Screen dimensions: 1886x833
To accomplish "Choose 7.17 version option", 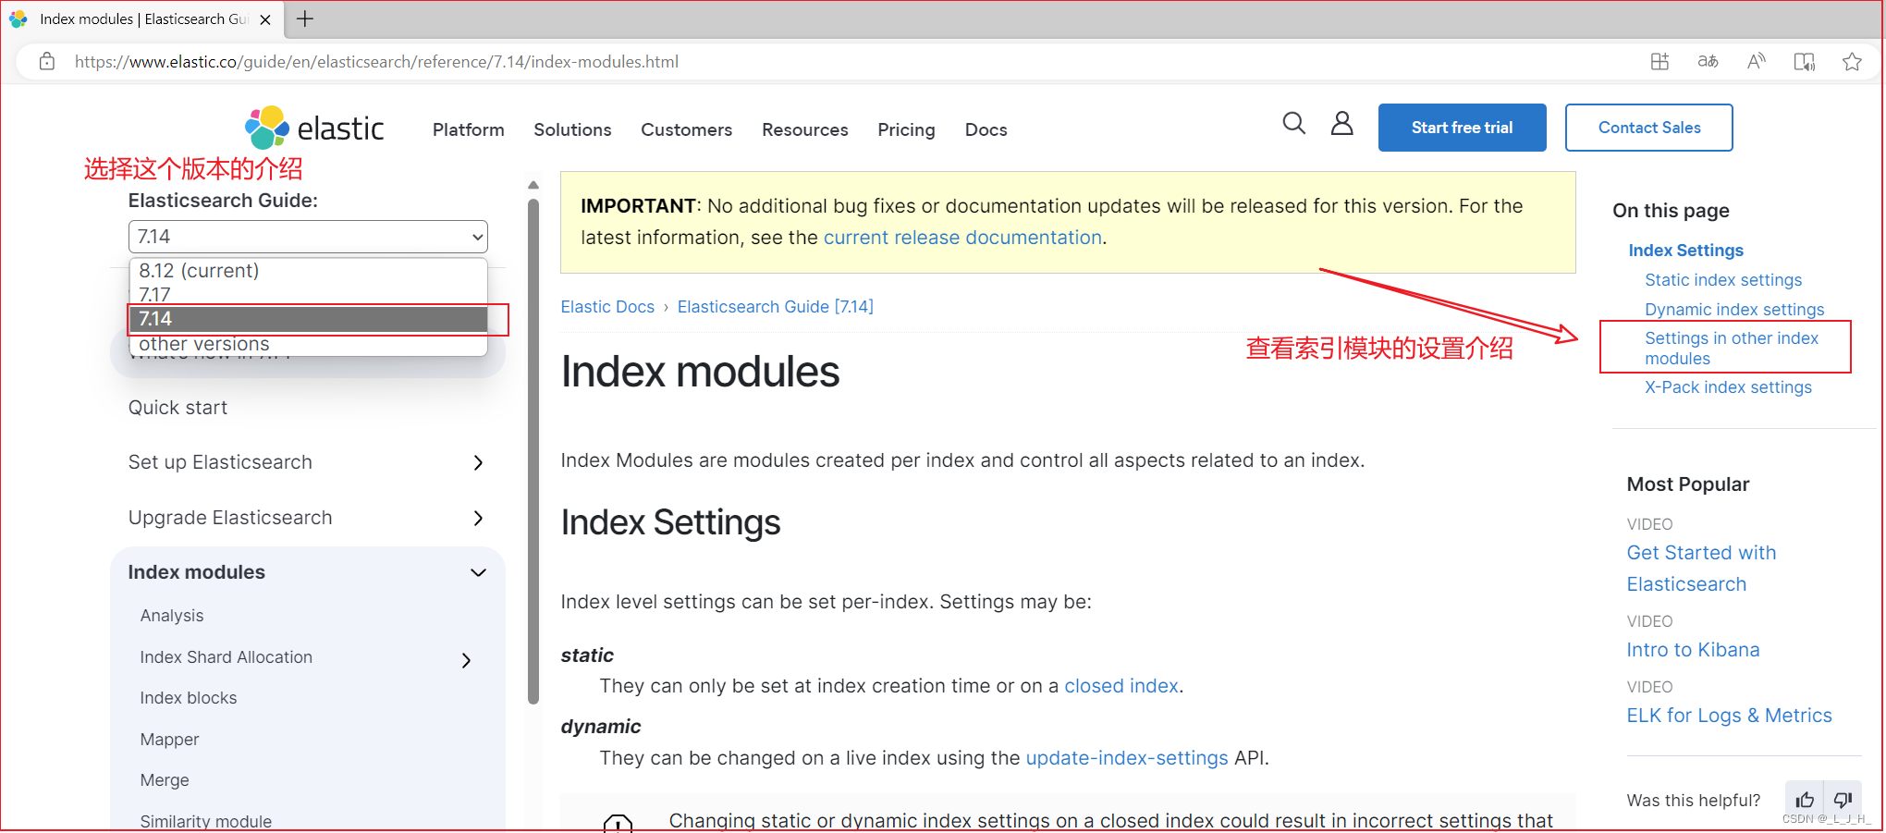I will click(308, 295).
